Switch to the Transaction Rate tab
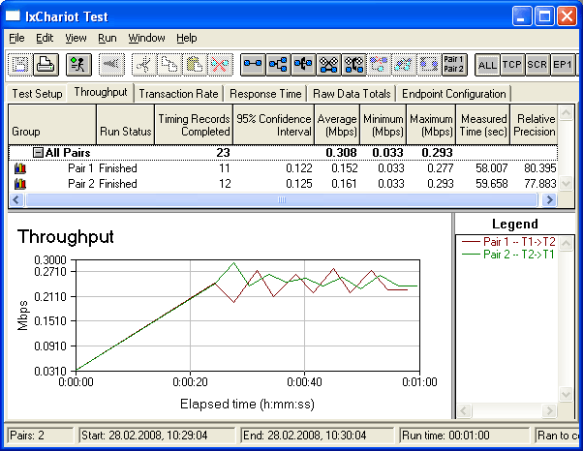Image resolution: width=583 pixels, height=451 pixels. (178, 94)
